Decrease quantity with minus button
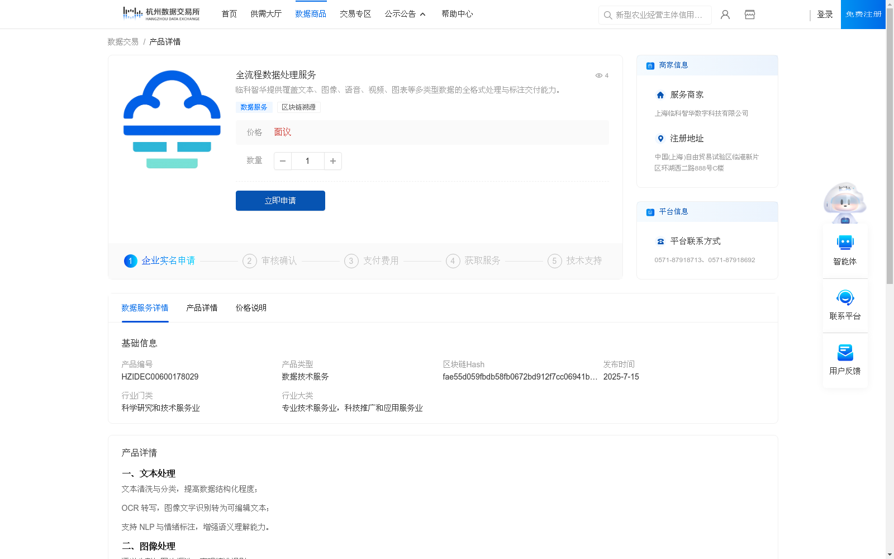 [x=283, y=161]
